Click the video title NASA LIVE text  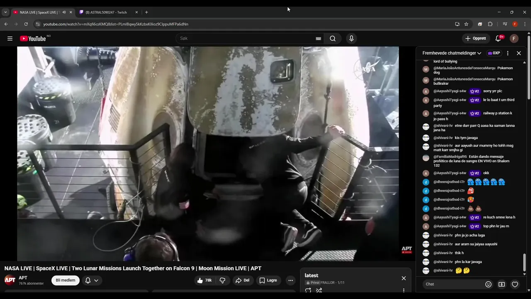click(133, 268)
